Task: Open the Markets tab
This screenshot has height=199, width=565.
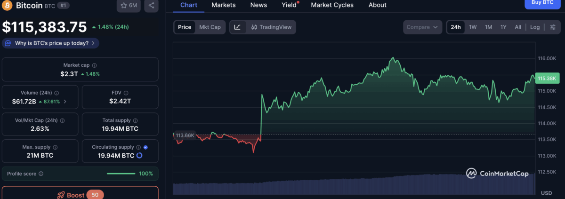Action: 224,5
